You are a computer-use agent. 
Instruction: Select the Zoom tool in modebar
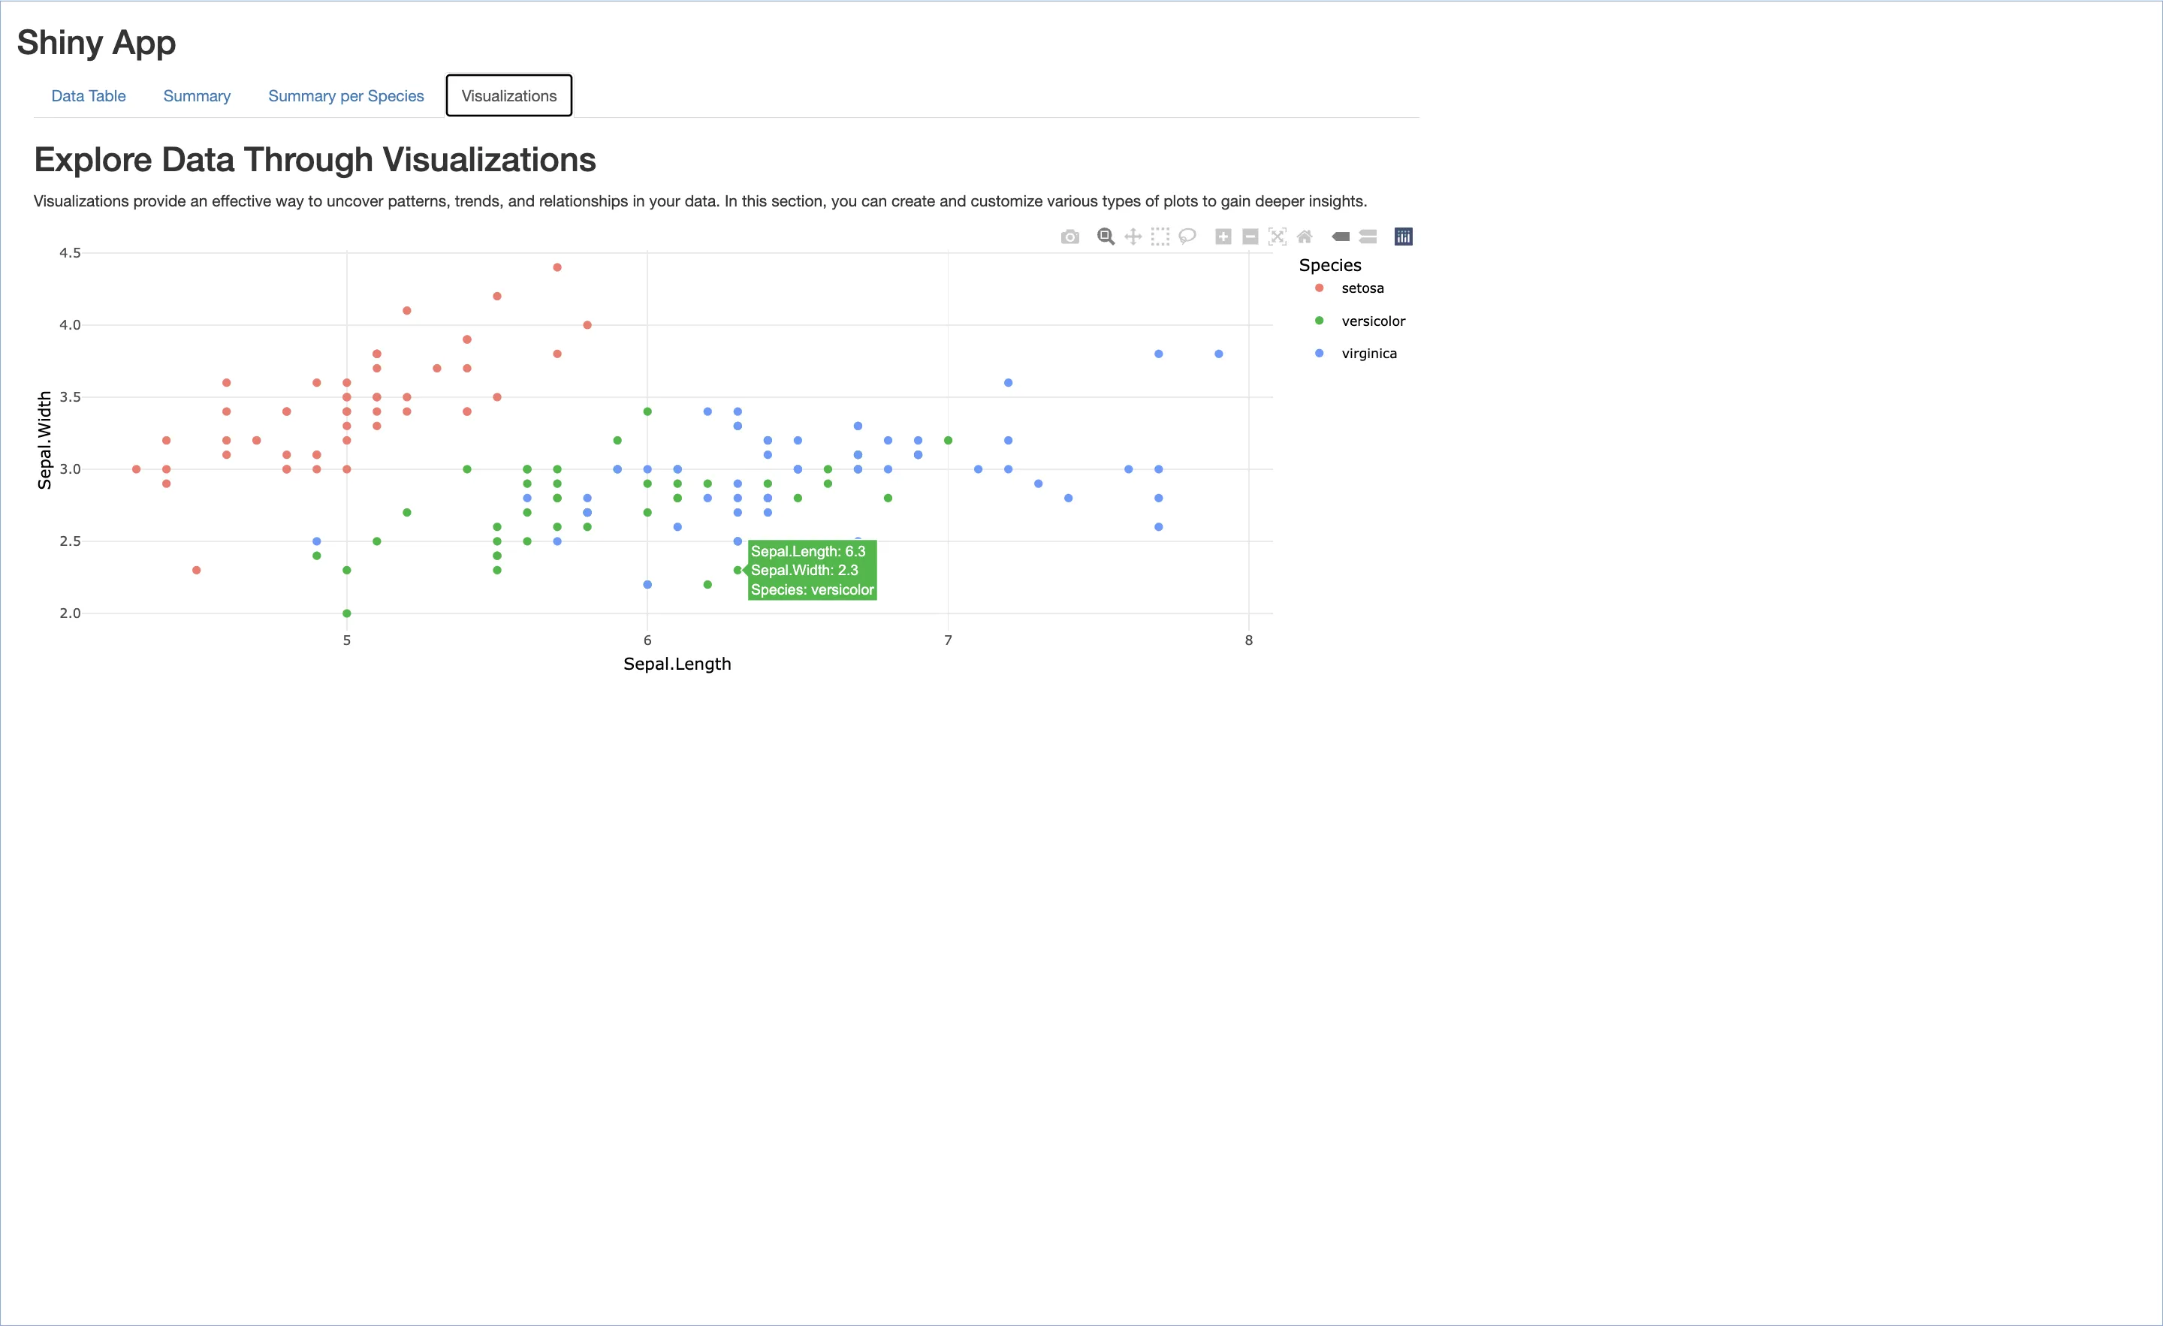click(1106, 237)
